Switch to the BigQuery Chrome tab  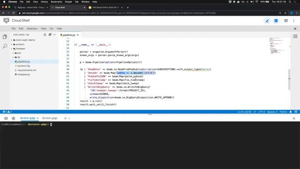(30, 8)
